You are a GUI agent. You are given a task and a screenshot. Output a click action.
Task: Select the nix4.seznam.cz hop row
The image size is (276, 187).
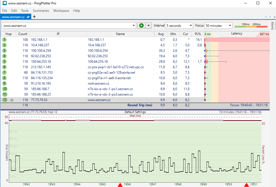[x=98, y=84]
